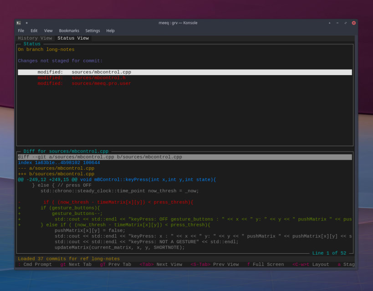Click 'Changes not staged for commit:' heading
This screenshot has width=373, height=291.
point(60,61)
